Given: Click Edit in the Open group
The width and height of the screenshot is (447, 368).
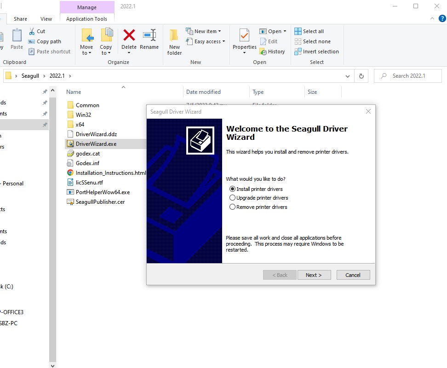Looking at the screenshot, I should 269,41.
